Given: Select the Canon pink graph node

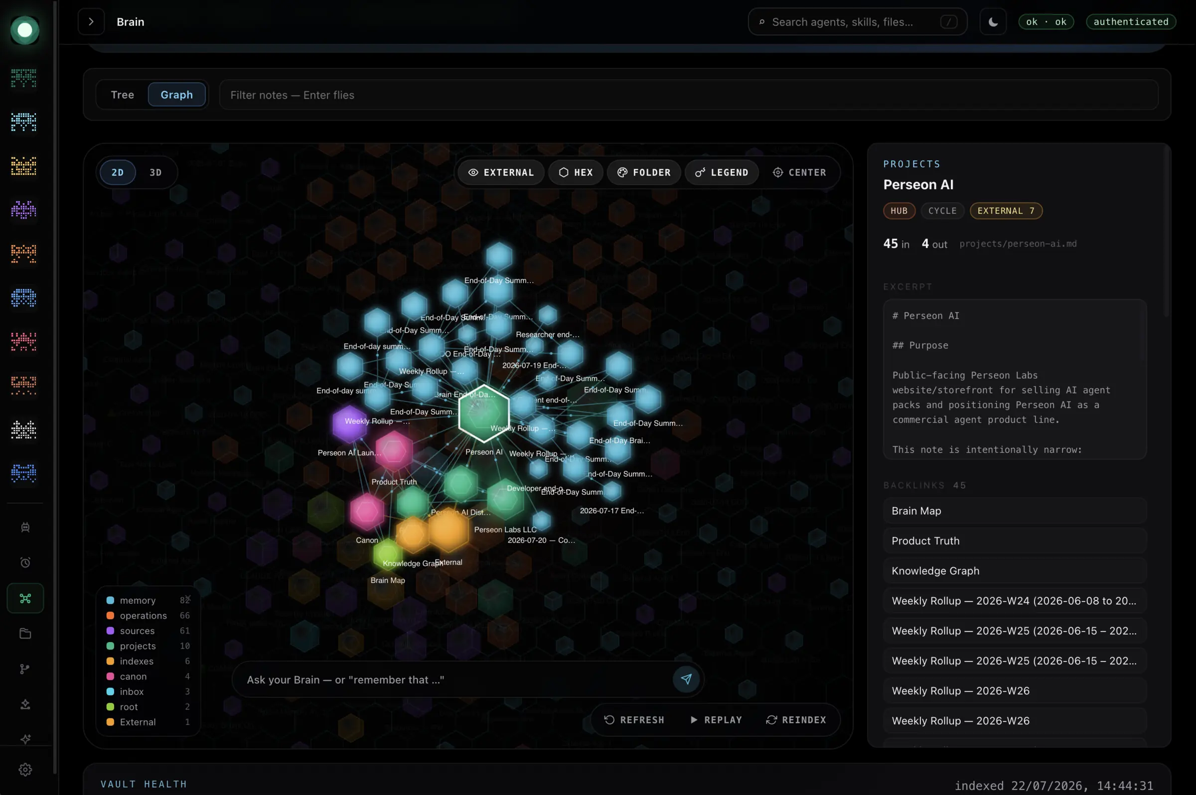Looking at the screenshot, I should [x=367, y=512].
